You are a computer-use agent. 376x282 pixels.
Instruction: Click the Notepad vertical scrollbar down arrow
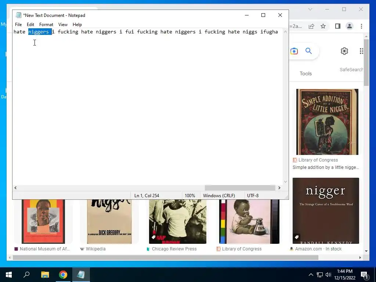(285, 181)
